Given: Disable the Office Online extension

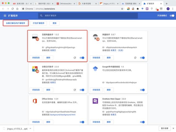Looking at the screenshot, I should click(x=82, y=122).
